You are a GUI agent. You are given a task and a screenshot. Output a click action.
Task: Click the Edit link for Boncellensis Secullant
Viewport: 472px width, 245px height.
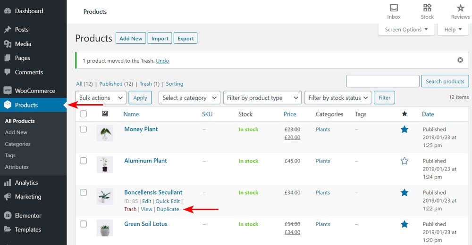pyautogui.click(x=147, y=201)
